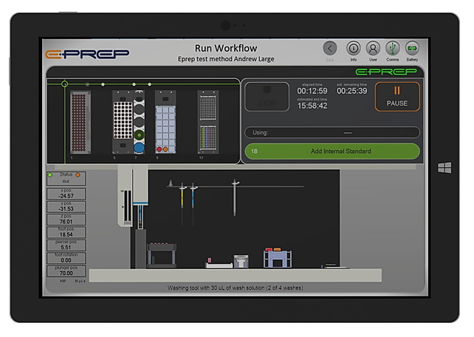
Task: Click the Using field
Action: (x=332, y=133)
